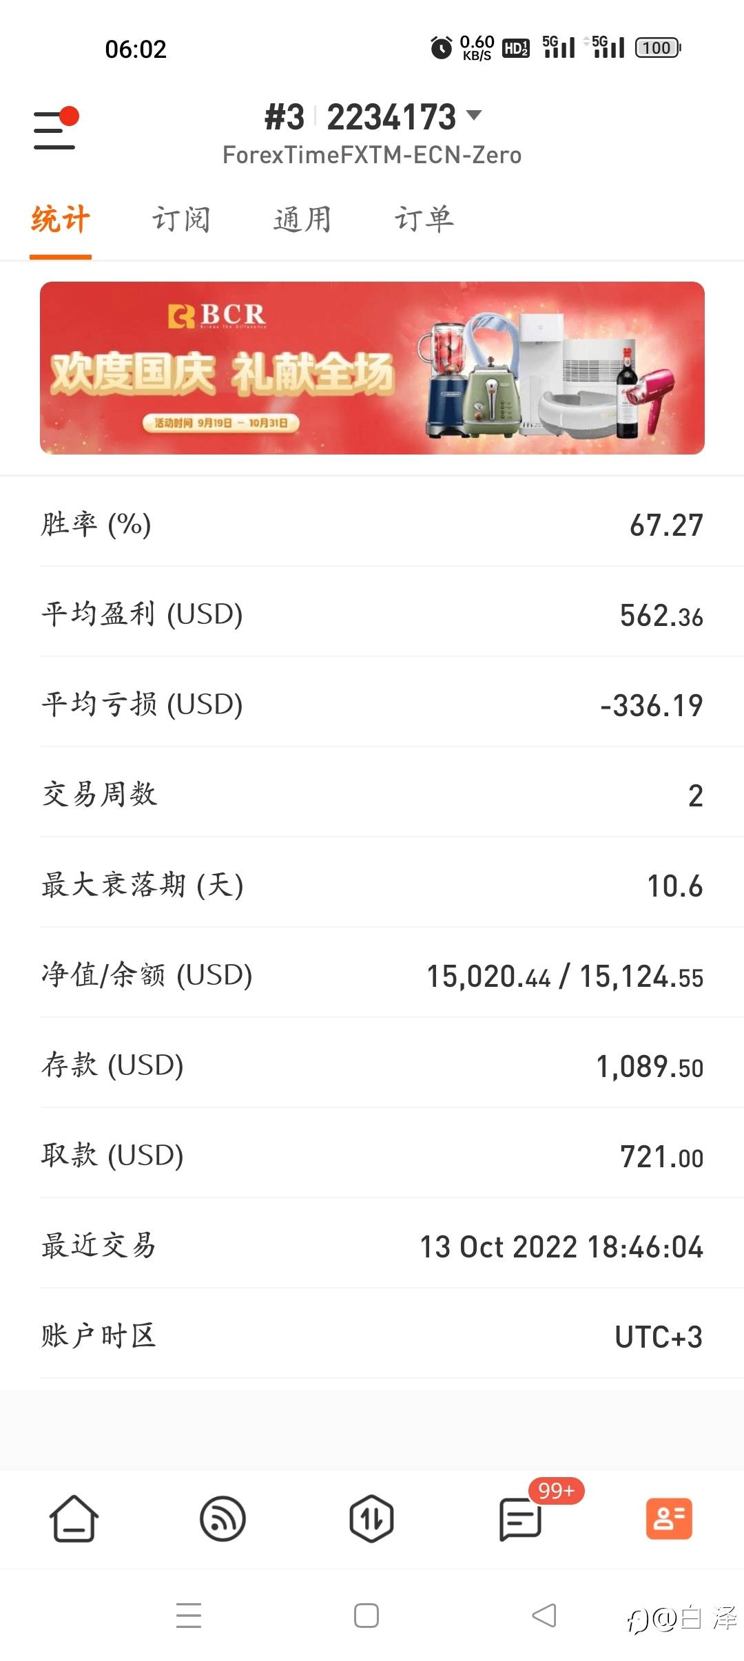Tap the ForexTimeFXTM-ECN-Zero server label
The height and width of the screenshot is (1661, 744).
pos(372,156)
